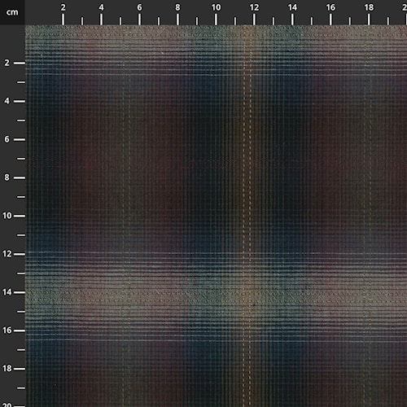
Task: Click the 16 mark on the left ruler
Action: (7, 330)
